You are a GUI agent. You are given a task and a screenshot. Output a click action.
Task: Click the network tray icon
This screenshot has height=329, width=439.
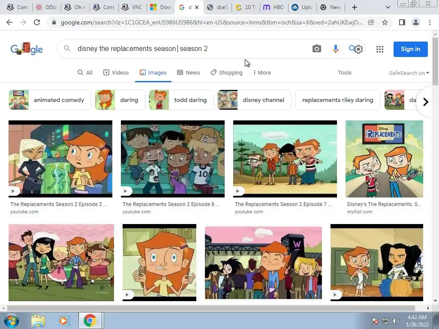point(385,321)
